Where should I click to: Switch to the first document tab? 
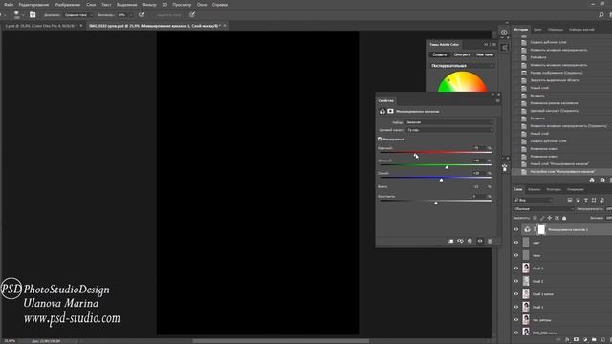[x=41, y=26]
